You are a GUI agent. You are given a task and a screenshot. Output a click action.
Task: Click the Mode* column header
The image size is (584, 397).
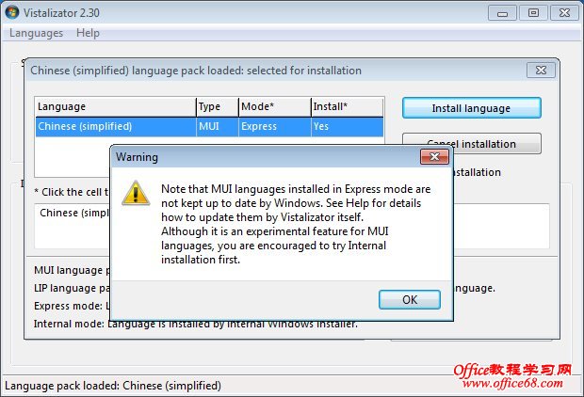[x=275, y=107]
